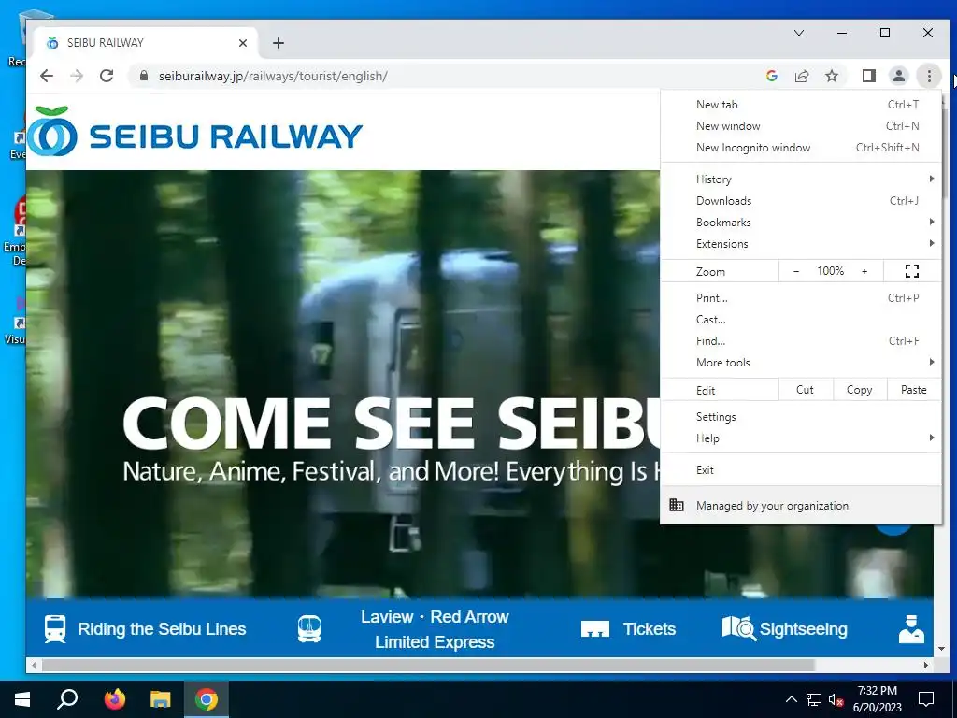The width and height of the screenshot is (957, 718).
Task: Click Chrome icon in taskbar
Action: (207, 699)
